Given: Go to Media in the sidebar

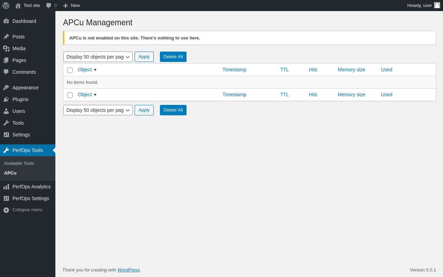Looking at the screenshot, I should click(28, 48).
